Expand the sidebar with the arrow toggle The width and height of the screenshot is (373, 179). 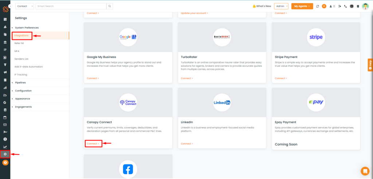click(10, 6)
